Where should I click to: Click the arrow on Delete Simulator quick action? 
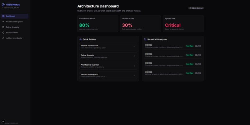[x=134, y=56]
